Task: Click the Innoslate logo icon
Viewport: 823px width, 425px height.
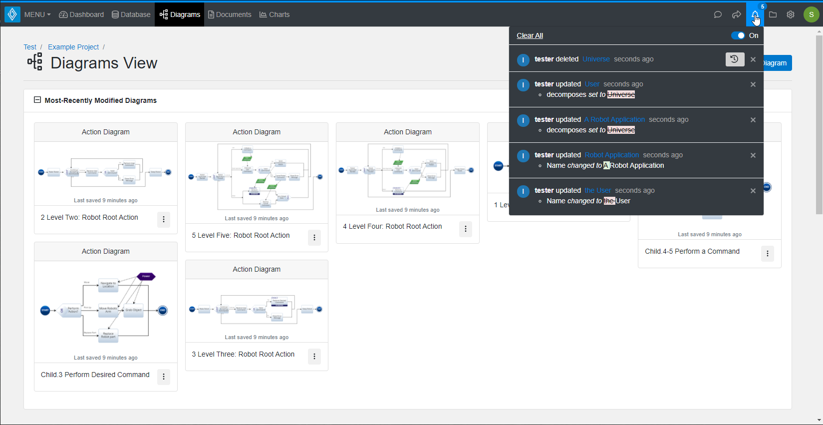Action: click(x=12, y=14)
